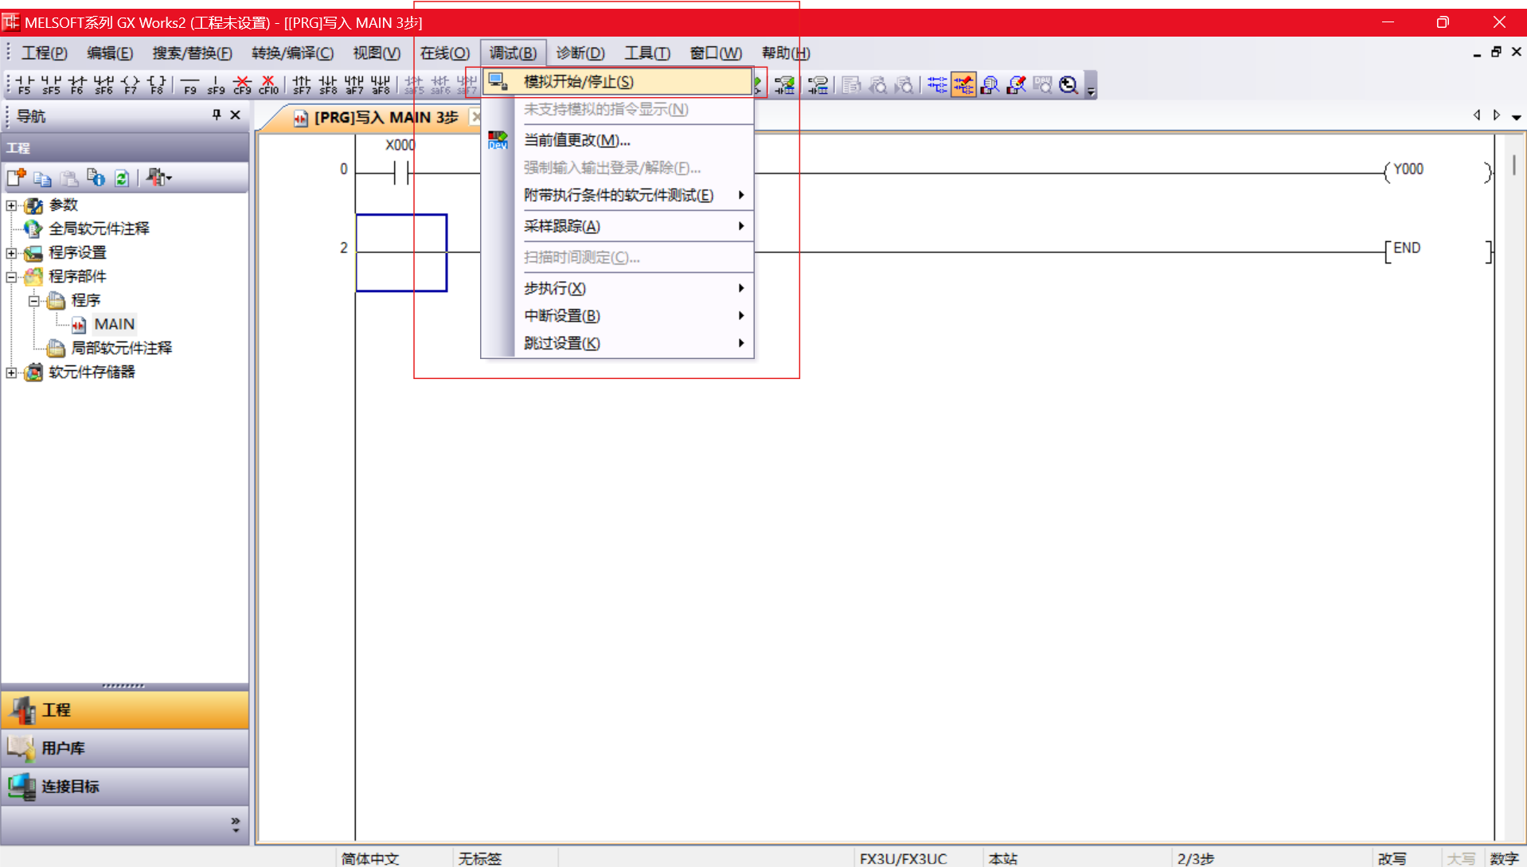Pin the 导航 navigation panel
This screenshot has height=867, width=1527.
pyautogui.click(x=217, y=115)
